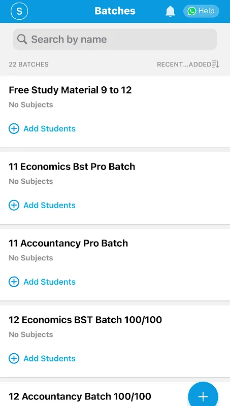Click the sort order arrow icon
This screenshot has height=406, width=230.
point(215,64)
